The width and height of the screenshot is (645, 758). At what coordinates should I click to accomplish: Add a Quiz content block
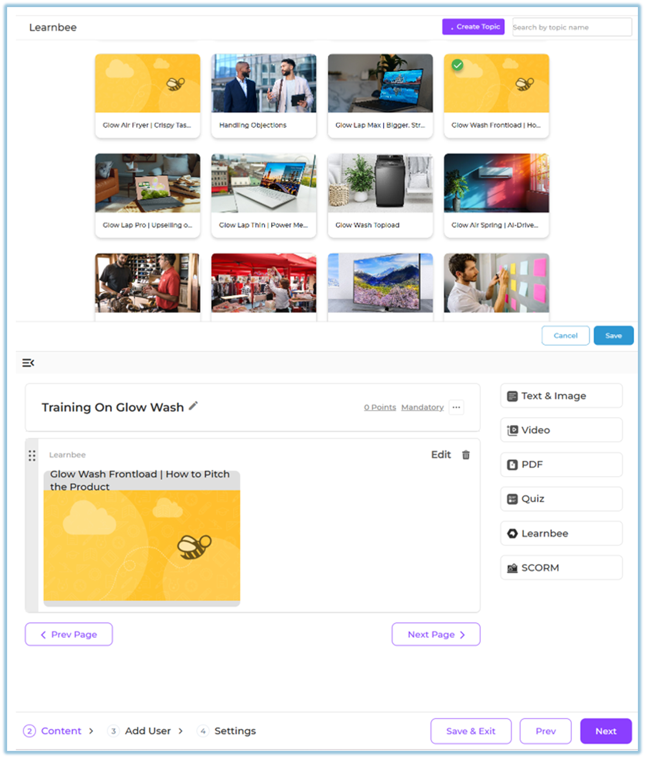pos(561,499)
